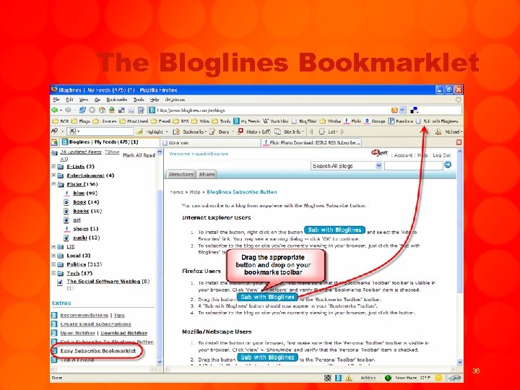
Task: Click the History (off) toolbar button
Action: [x=253, y=131]
